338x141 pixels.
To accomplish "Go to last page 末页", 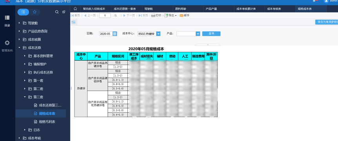I will pyautogui.click(x=144, y=16).
